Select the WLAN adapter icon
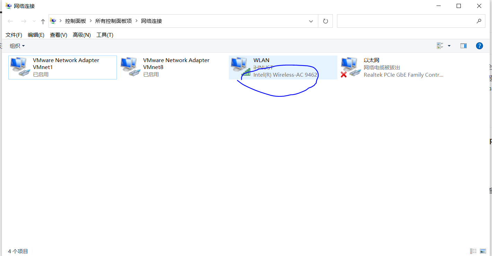 point(241,67)
